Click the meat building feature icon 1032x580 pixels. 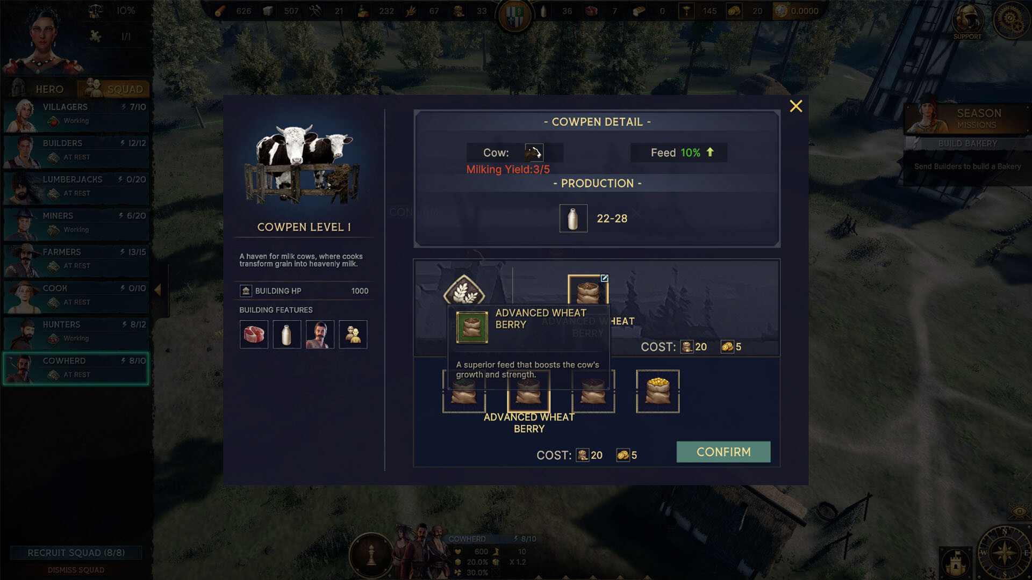click(x=254, y=335)
